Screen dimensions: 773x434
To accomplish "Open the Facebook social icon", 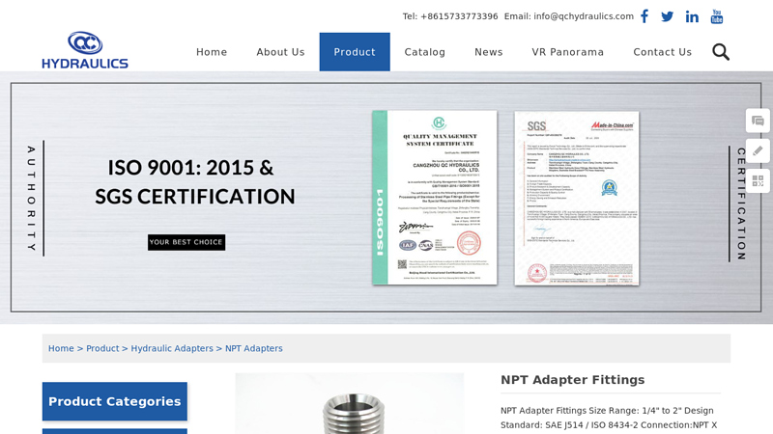I will [x=644, y=16].
